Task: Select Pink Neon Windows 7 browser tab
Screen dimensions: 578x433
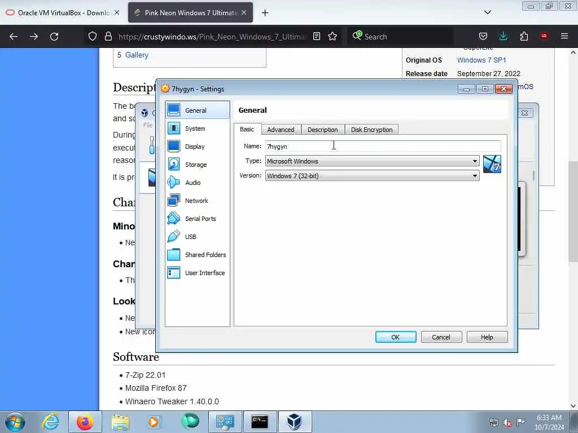Action: pos(191,12)
